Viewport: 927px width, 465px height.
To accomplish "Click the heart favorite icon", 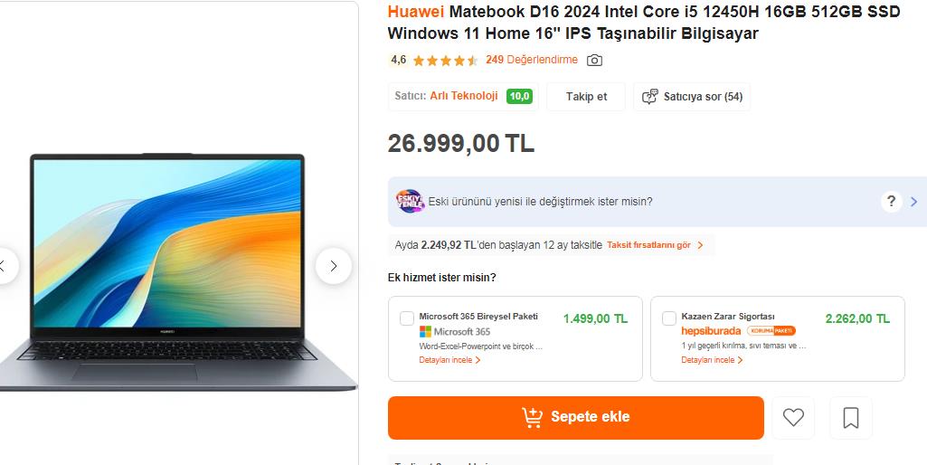I will click(793, 418).
